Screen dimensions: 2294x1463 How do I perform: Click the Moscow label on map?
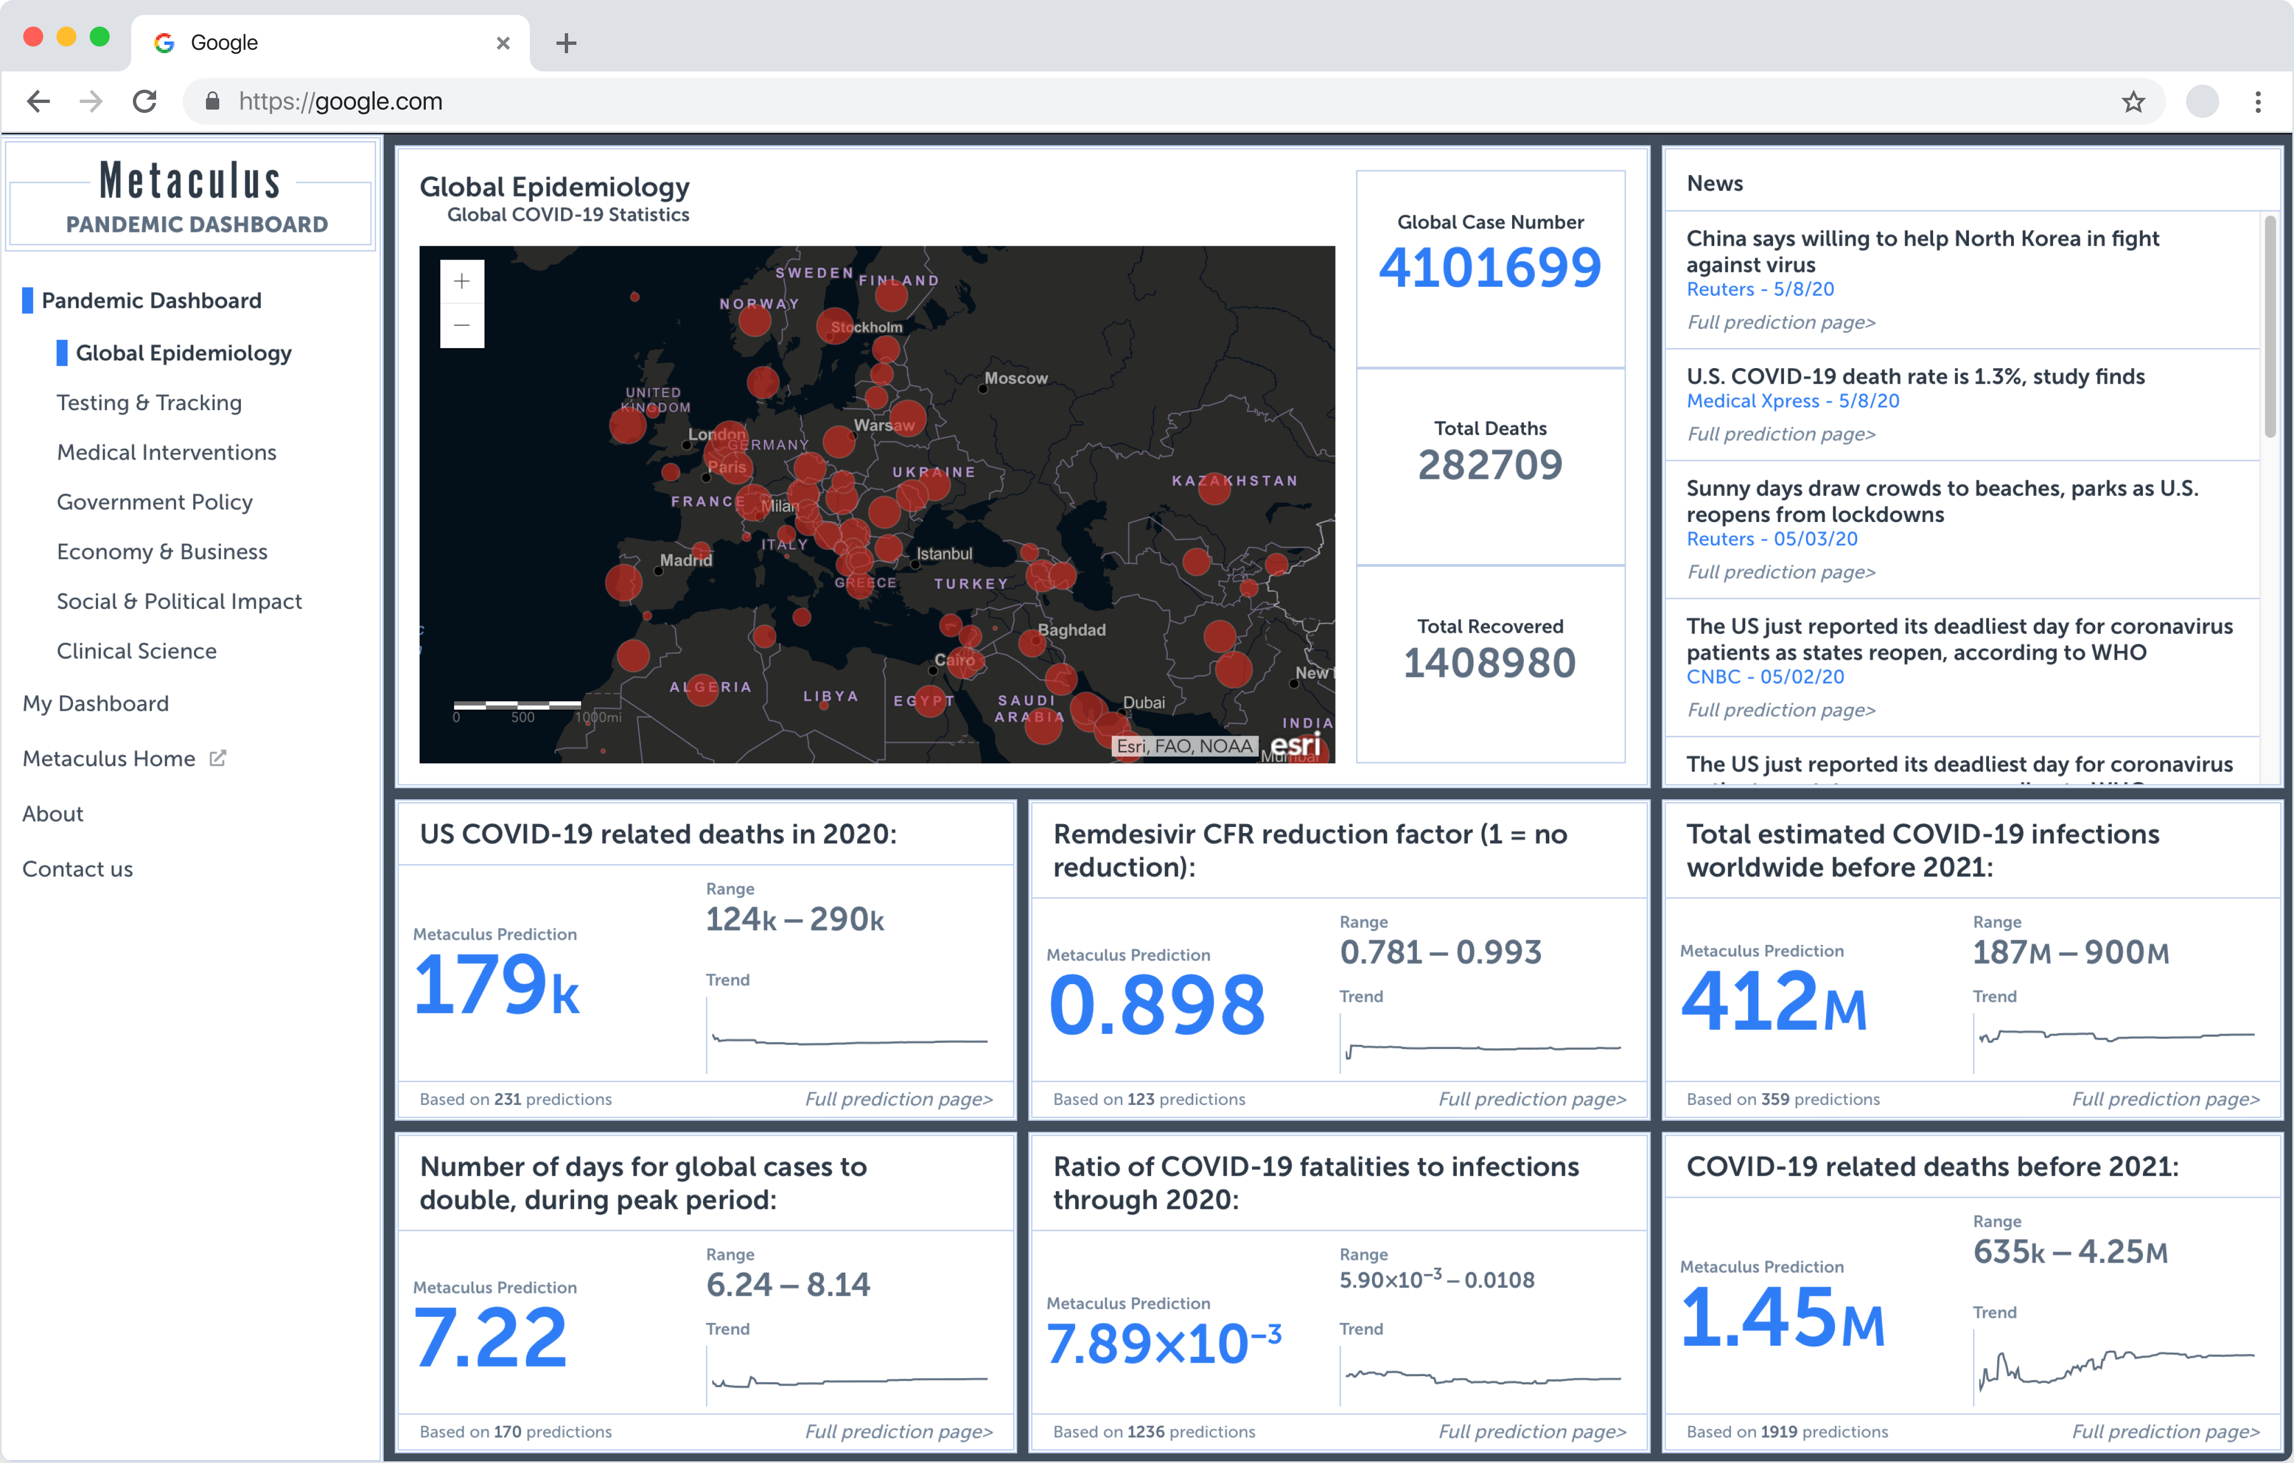[x=1015, y=378]
